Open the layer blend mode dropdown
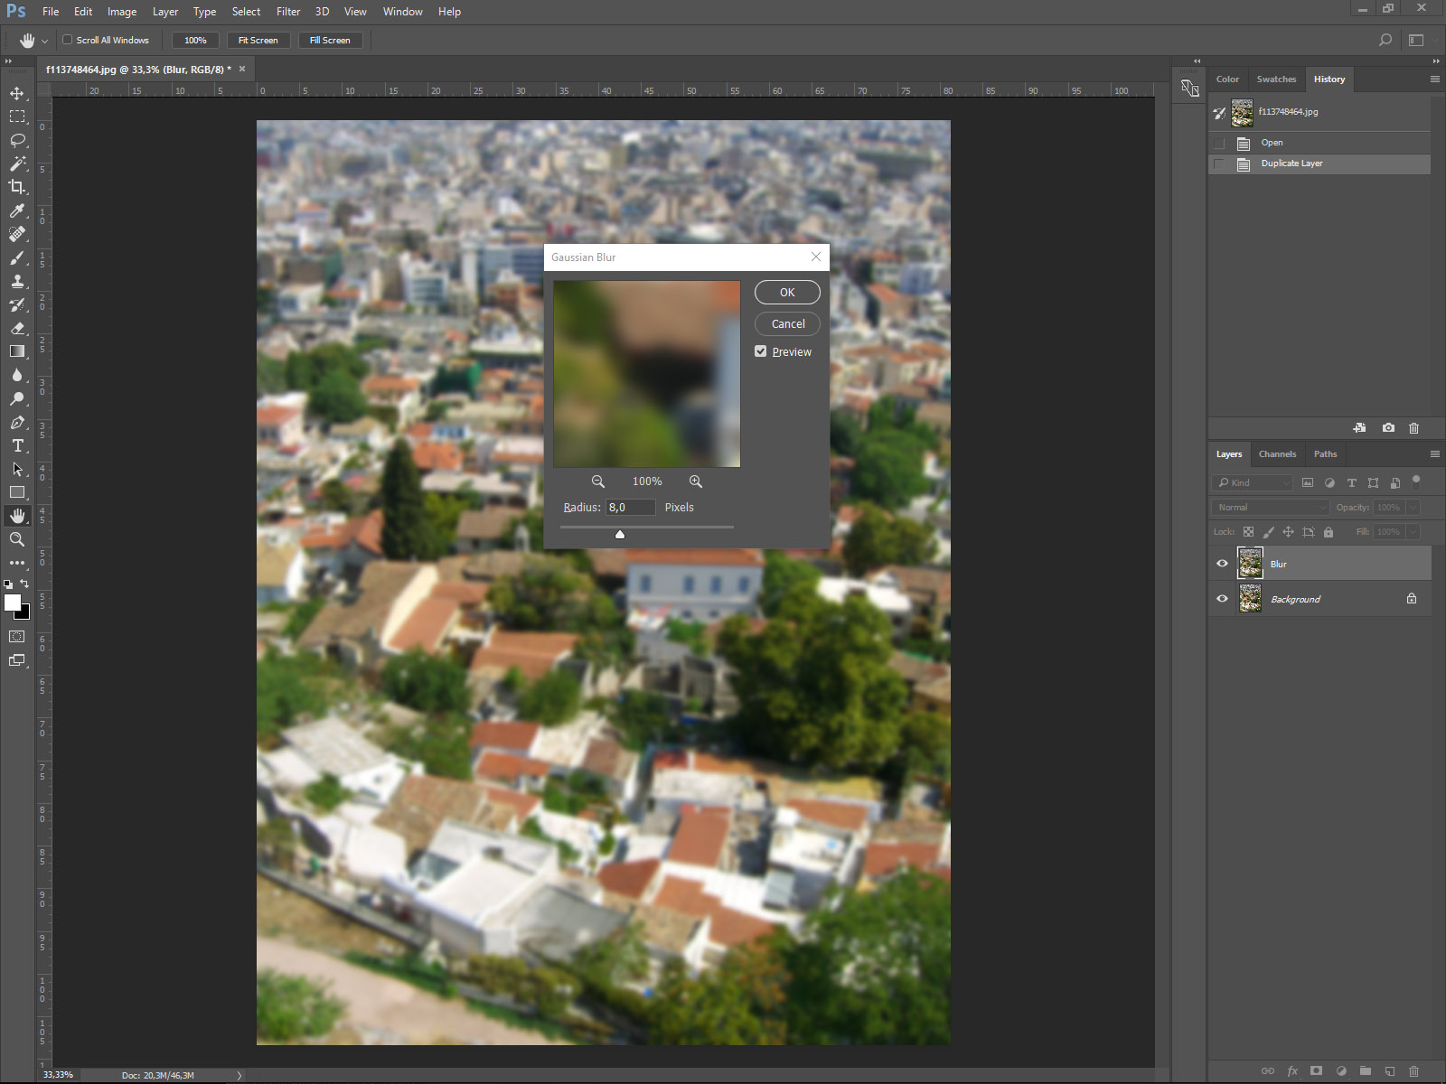This screenshot has width=1446, height=1084. [x=1270, y=508]
